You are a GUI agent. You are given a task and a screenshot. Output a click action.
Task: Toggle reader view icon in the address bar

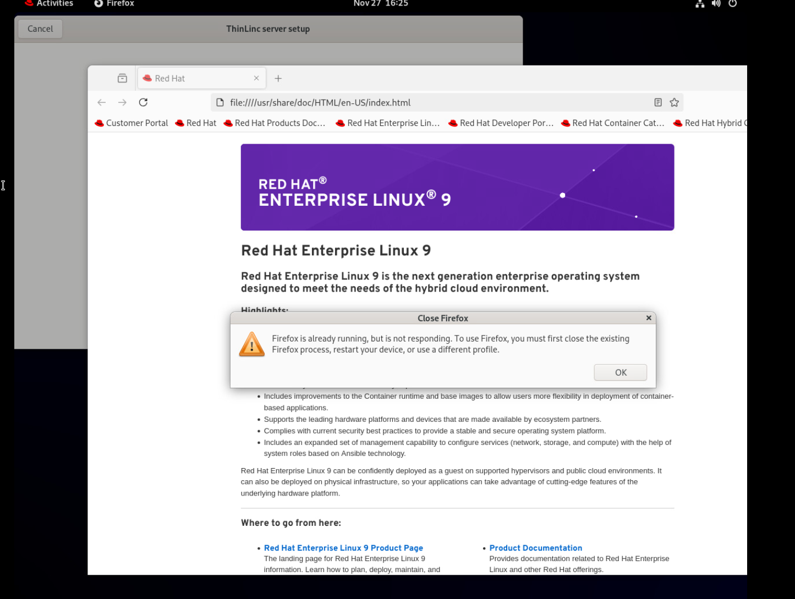[x=658, y=102]
